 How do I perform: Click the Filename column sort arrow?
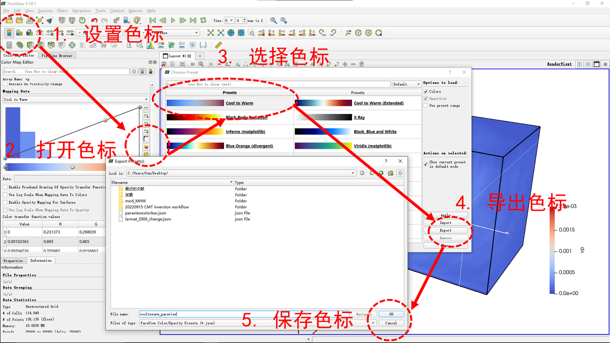231,182
